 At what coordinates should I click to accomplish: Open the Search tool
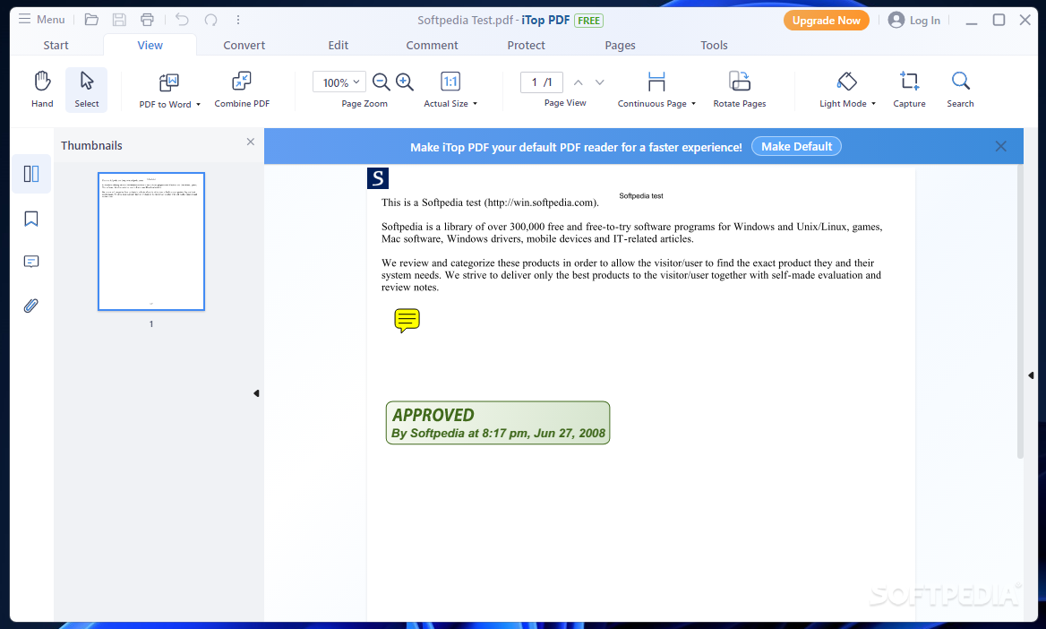click(x=960, y=89)
